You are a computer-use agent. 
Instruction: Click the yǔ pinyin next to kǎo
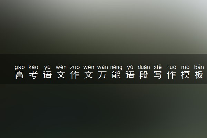click(47, 67)
